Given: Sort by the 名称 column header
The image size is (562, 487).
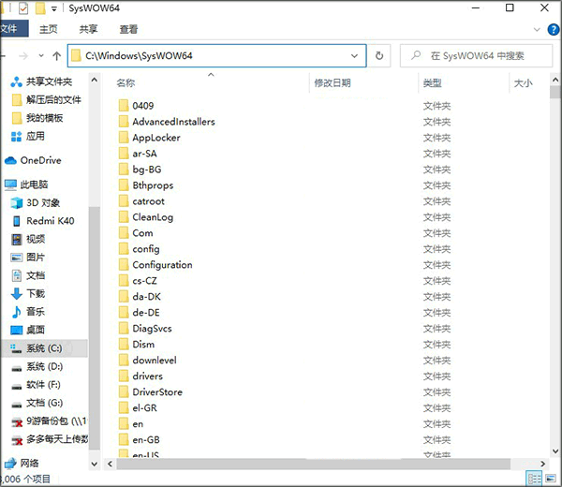Looking at the screenshot, I should pos(126,83).
